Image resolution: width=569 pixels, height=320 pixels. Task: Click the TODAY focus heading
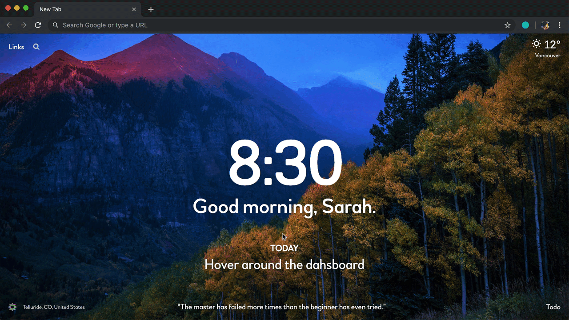click(x=284, y=248)
